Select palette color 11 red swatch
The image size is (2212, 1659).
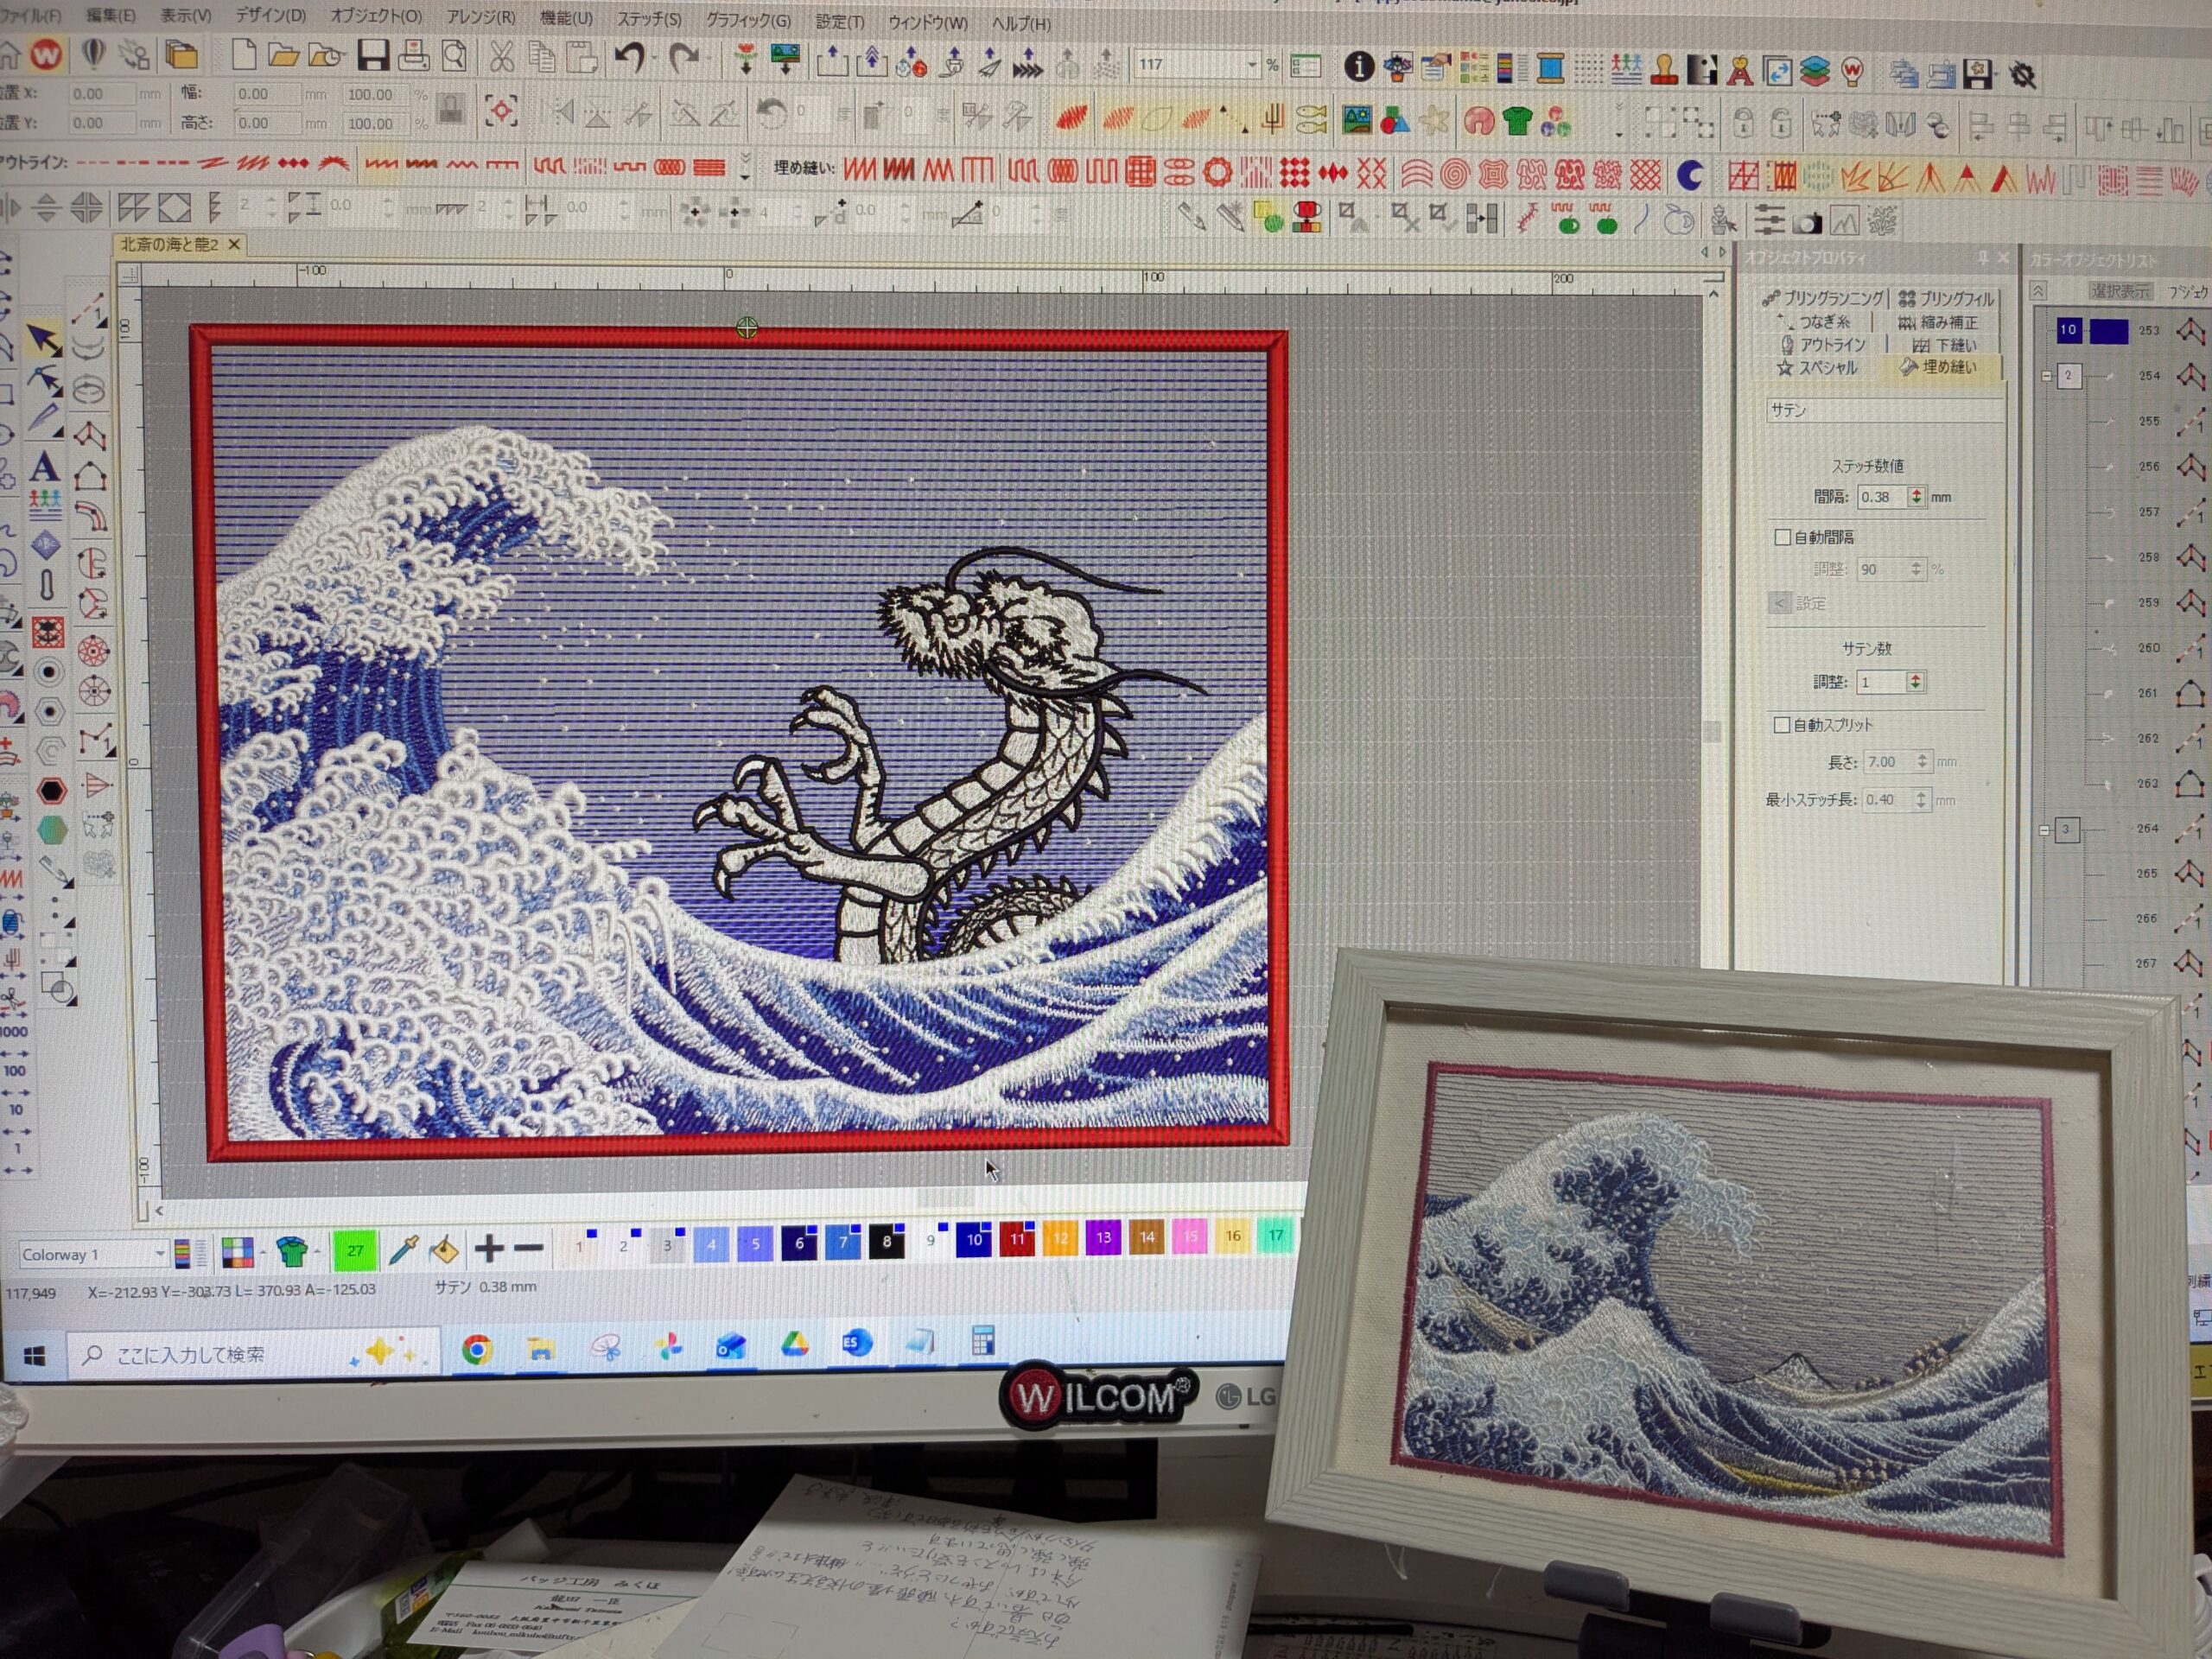click(x=1018, y=1238)
